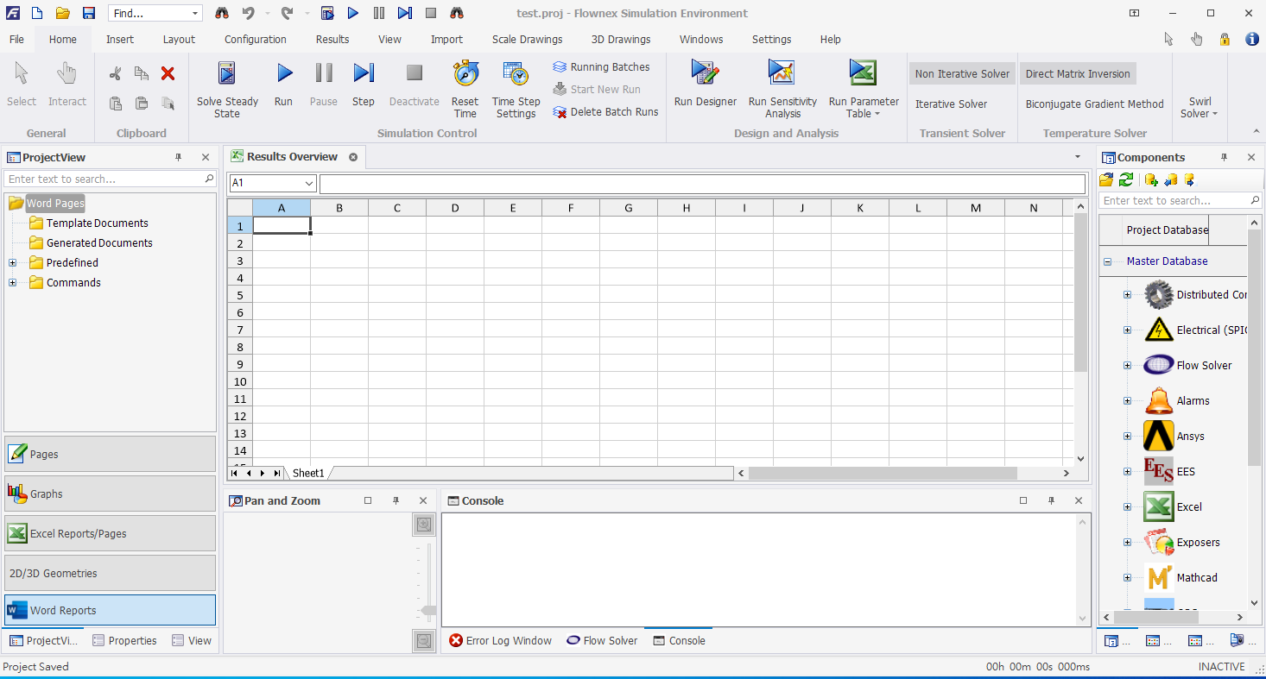Click the Results Overview horizontal scrollbar
This screenshot has height=679, width=1266.
click(x=883, y=473)
